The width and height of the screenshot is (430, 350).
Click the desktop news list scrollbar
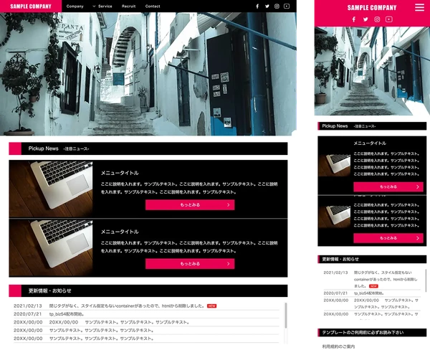286,316
